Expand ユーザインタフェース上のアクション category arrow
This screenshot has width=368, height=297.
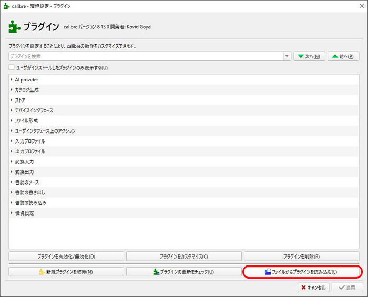(x=11, y=131)
